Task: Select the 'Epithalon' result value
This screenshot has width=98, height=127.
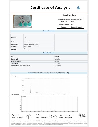Action: (57, 59)
